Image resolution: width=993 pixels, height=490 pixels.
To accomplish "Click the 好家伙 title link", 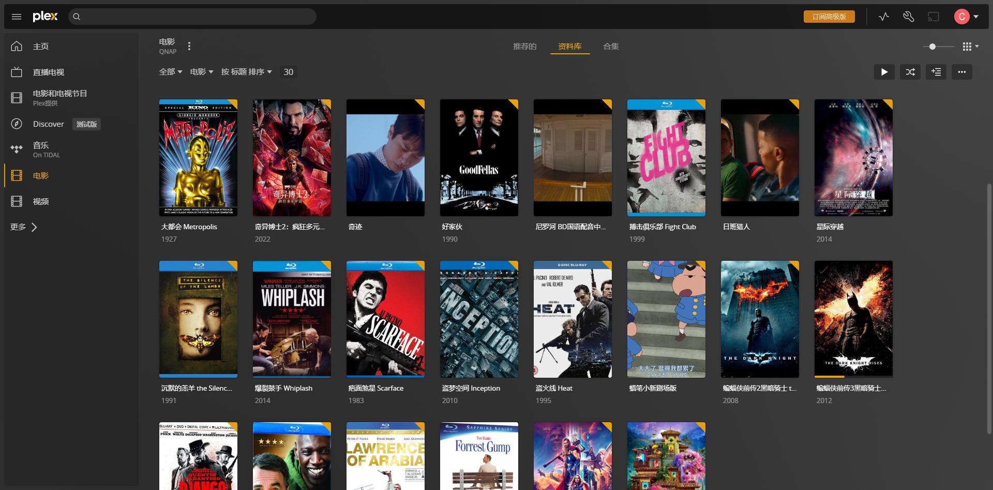I will [452, 227].
